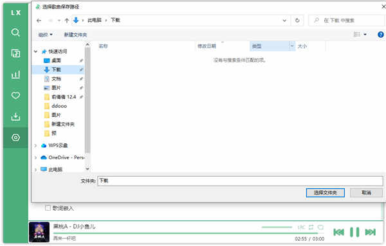Go up one folder level with up arrow

pos(67,21)
